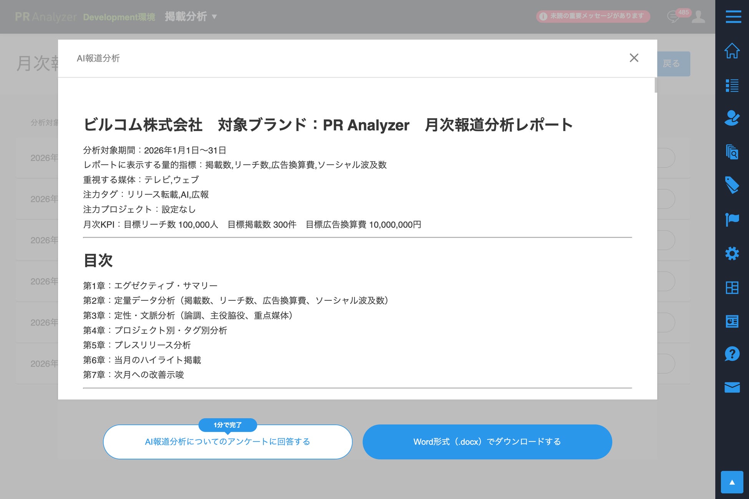This screenshot has width=749, height=499.
Task: Click the user edit sidebar icon
Action: pyautogui.click(x=732, y=118)
